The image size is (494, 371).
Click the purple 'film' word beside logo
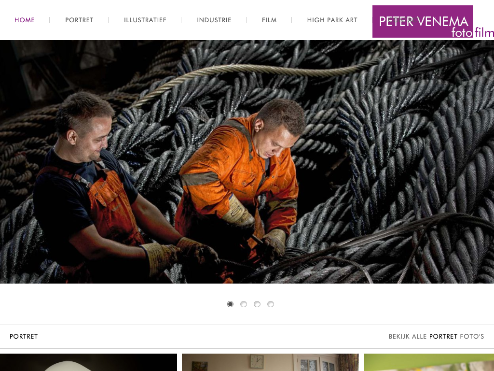484,32
